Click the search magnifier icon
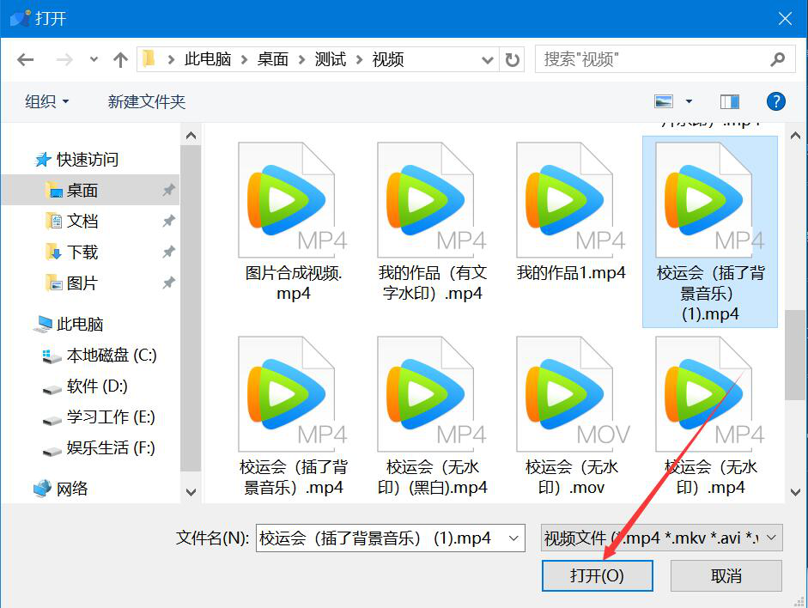The width and height of the screenshot is (808, 608). click(778, 60)
